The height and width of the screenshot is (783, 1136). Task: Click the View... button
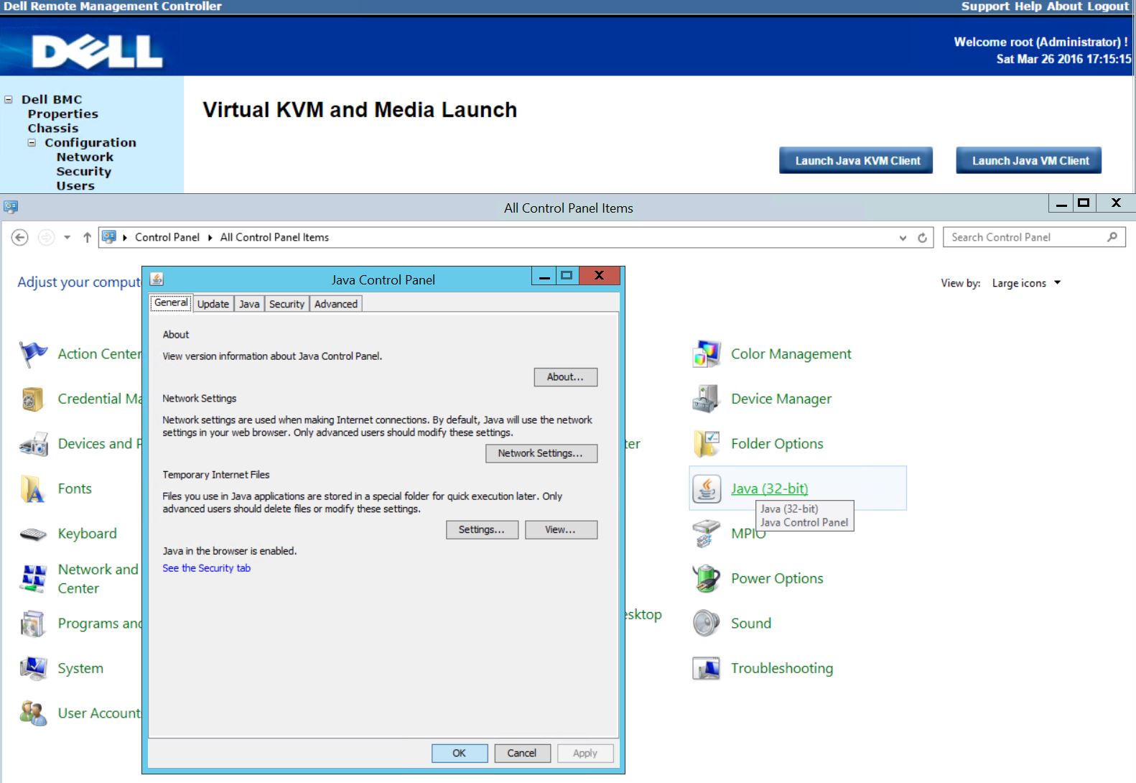coord(561,529)
